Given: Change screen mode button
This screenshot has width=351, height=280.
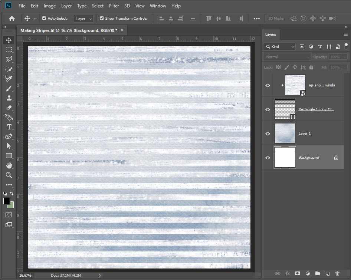Looking at the screenshot, I should point(9,224).
